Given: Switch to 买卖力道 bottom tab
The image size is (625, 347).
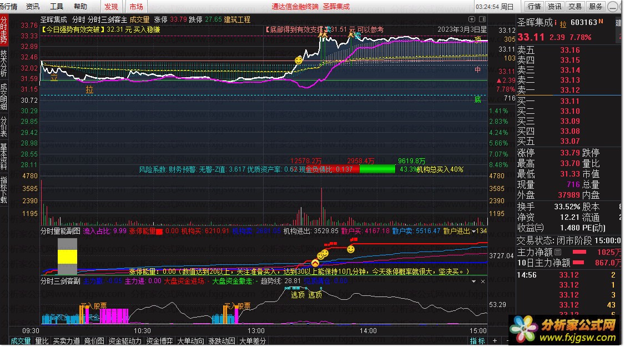Looking at the screenshot, I should pos(66,341).
